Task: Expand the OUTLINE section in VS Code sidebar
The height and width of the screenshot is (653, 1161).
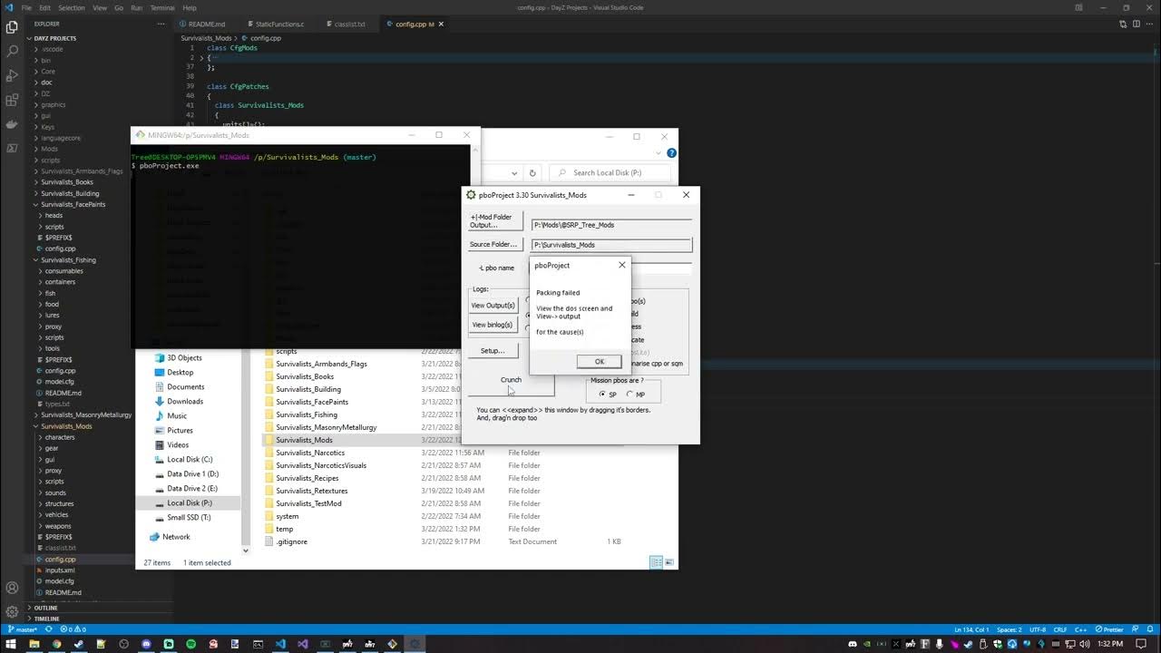Action: tap(45, 608)
